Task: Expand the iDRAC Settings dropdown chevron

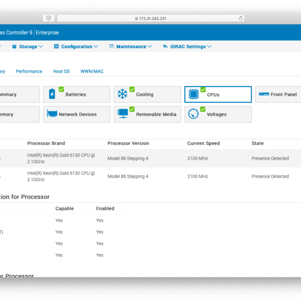Action: [x=209, y=46]
